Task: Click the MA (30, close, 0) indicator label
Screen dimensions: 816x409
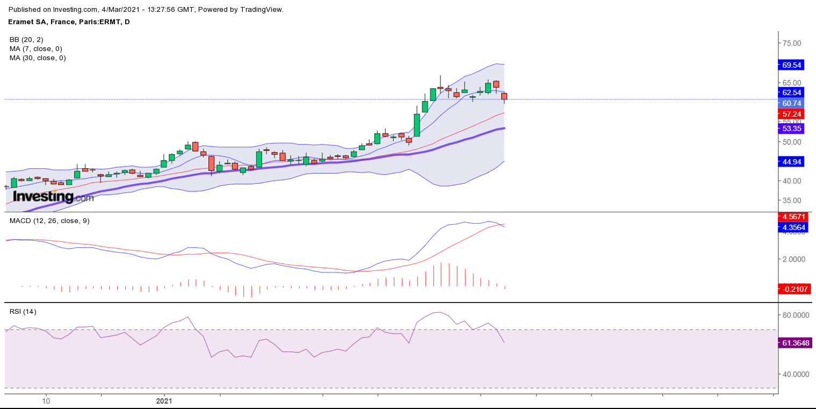Action: point(38,58)
